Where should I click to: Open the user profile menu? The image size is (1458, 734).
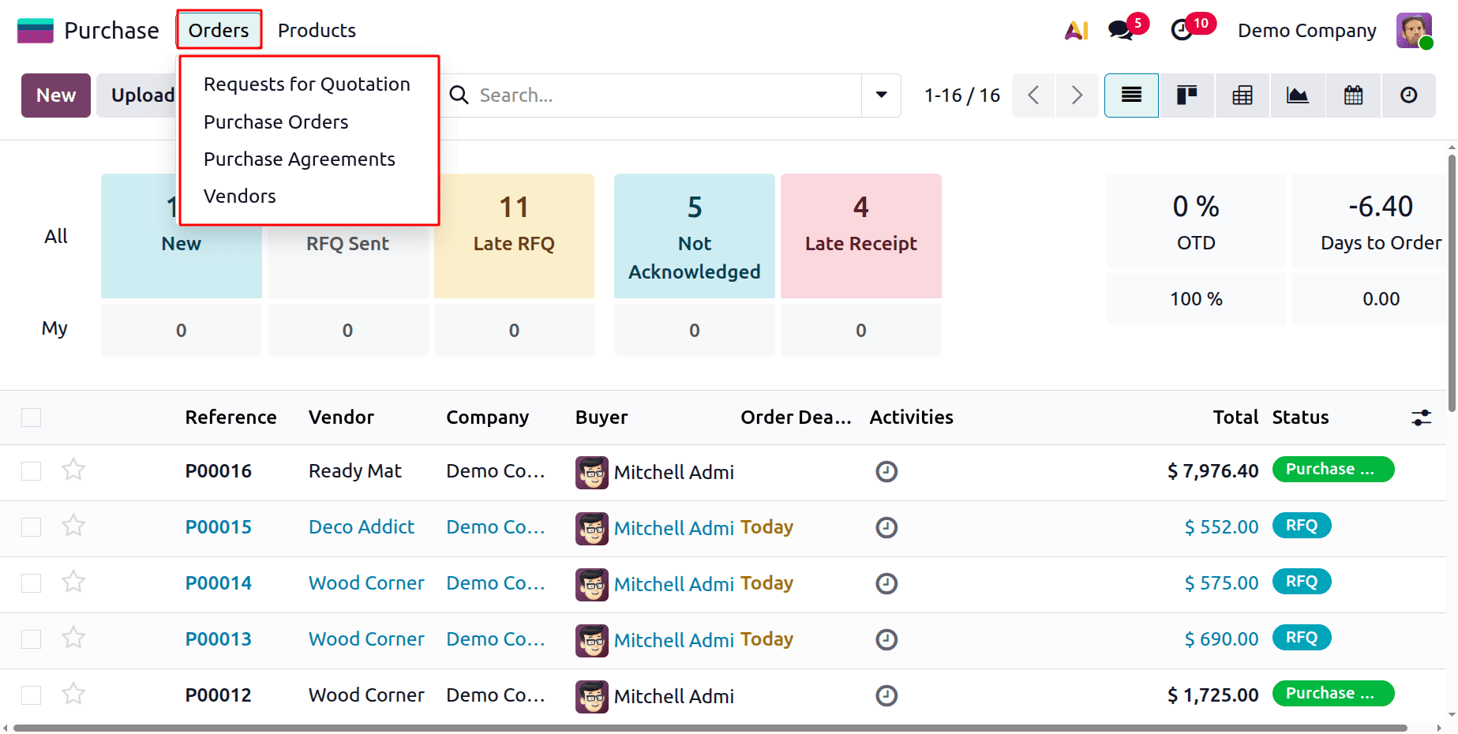pyautogui.click(x=1413, y=30)
